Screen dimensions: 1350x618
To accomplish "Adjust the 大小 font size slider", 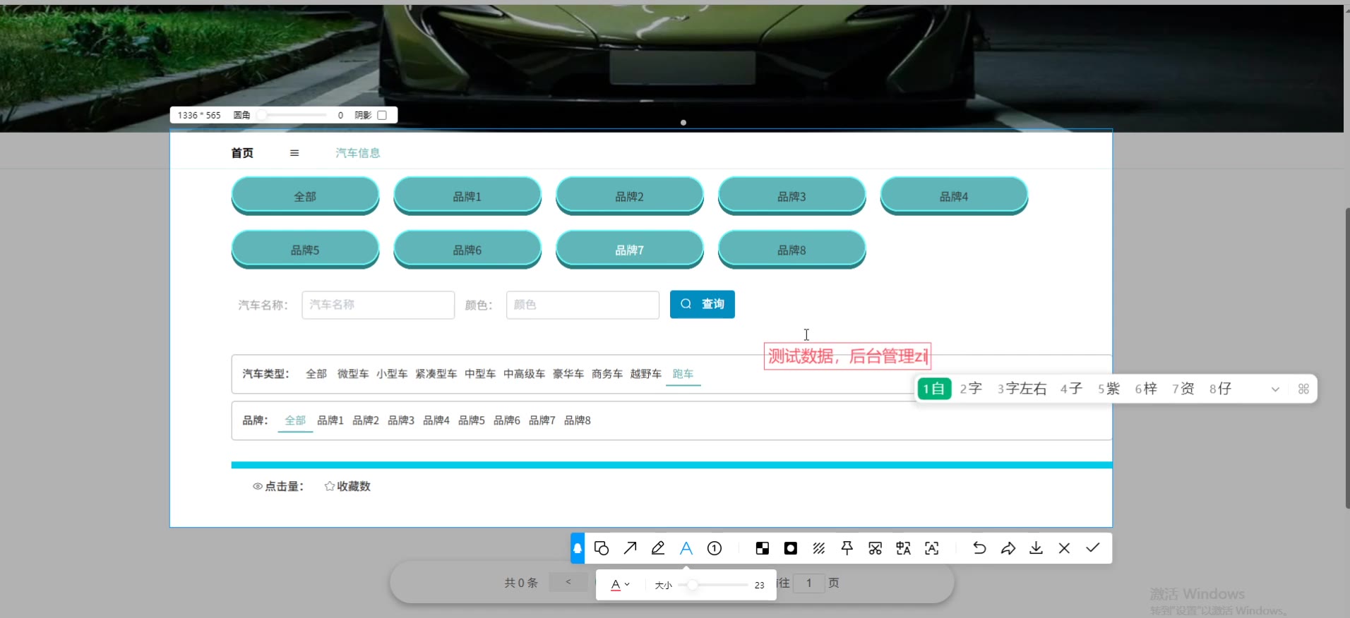I will (693, 585).
